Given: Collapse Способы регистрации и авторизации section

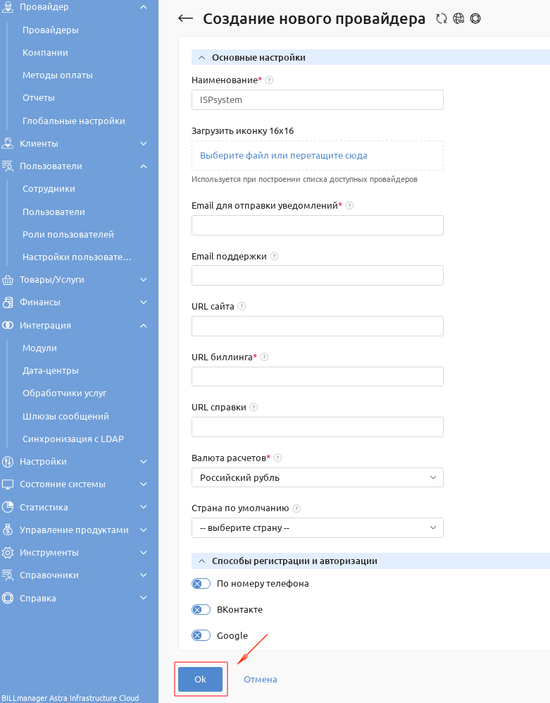Looking at the screenshot, I should point(202,561).
